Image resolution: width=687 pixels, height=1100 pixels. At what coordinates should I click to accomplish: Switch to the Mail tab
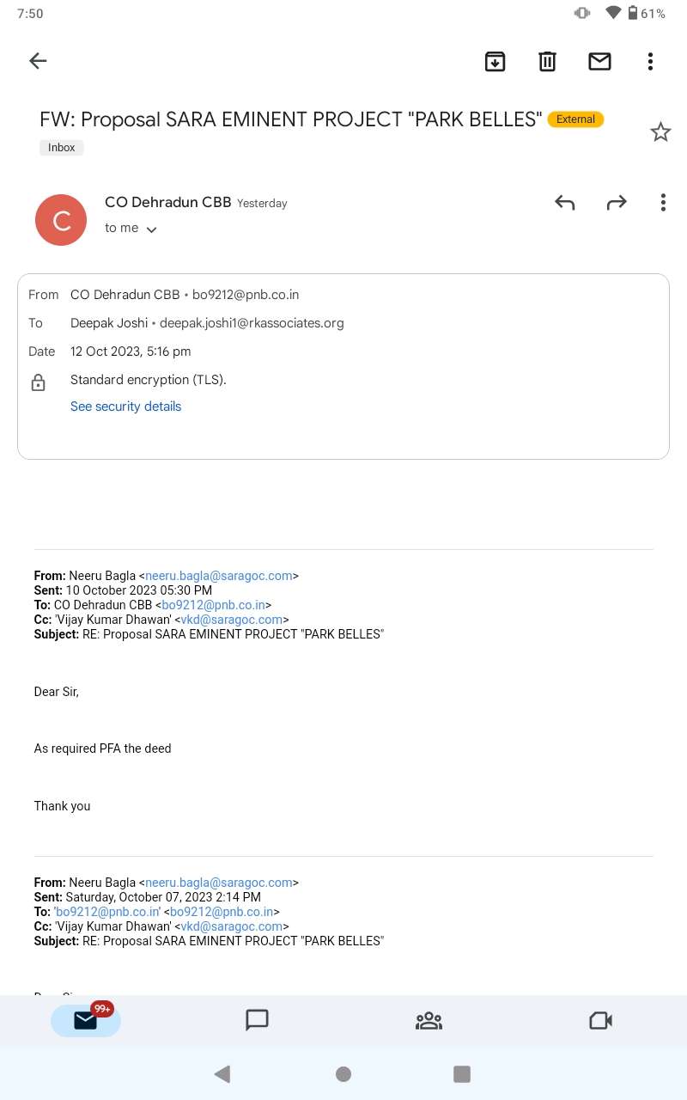tap(86, 1020)
